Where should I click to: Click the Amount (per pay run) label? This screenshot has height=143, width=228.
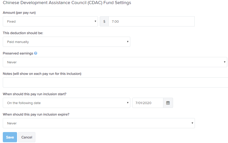pyautogui.click(x=19, y=13)
